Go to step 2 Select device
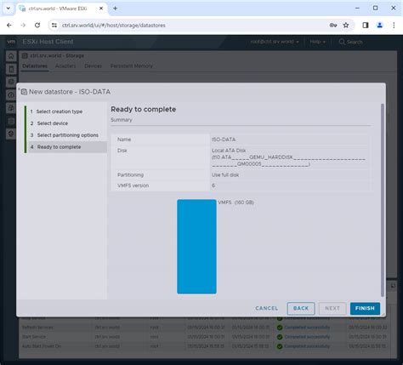 [x=53, y=123]
